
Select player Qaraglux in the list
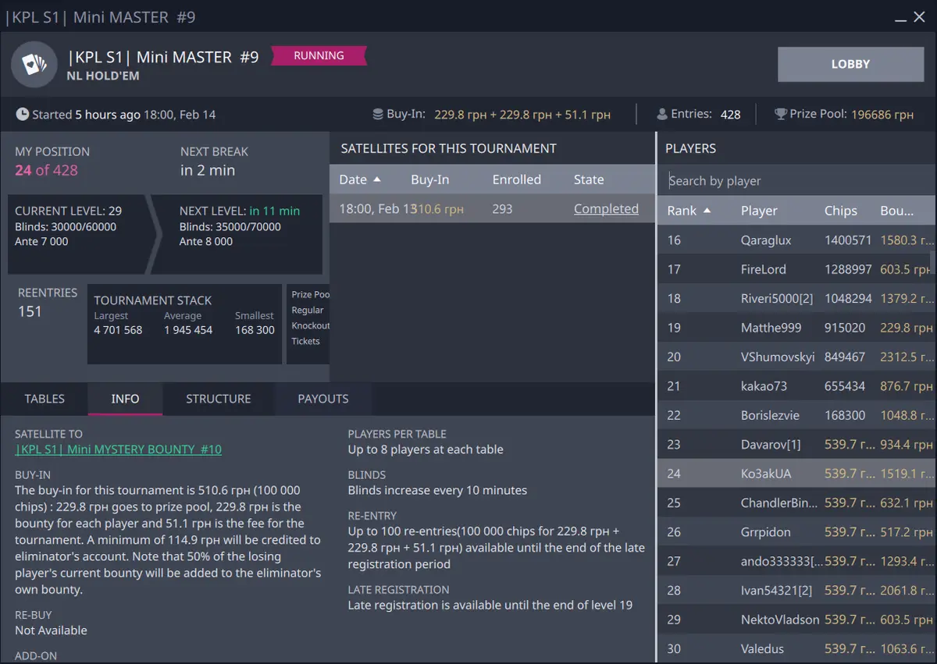(x=765, y=240)
